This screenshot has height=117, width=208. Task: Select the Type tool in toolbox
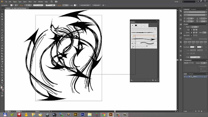point(2,25)
